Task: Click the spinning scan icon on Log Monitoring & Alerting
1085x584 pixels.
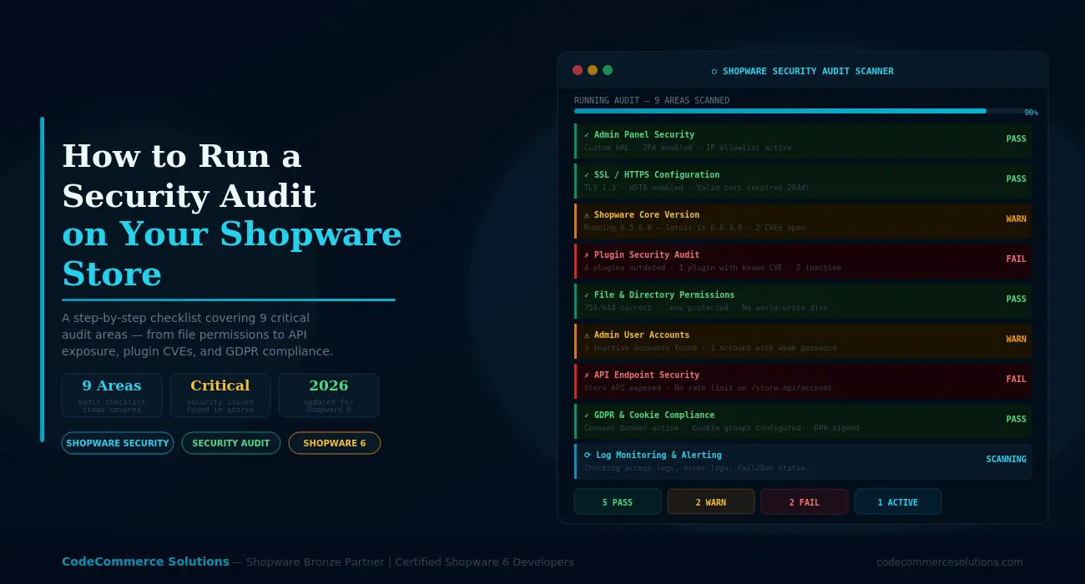Action: point(587,455)
